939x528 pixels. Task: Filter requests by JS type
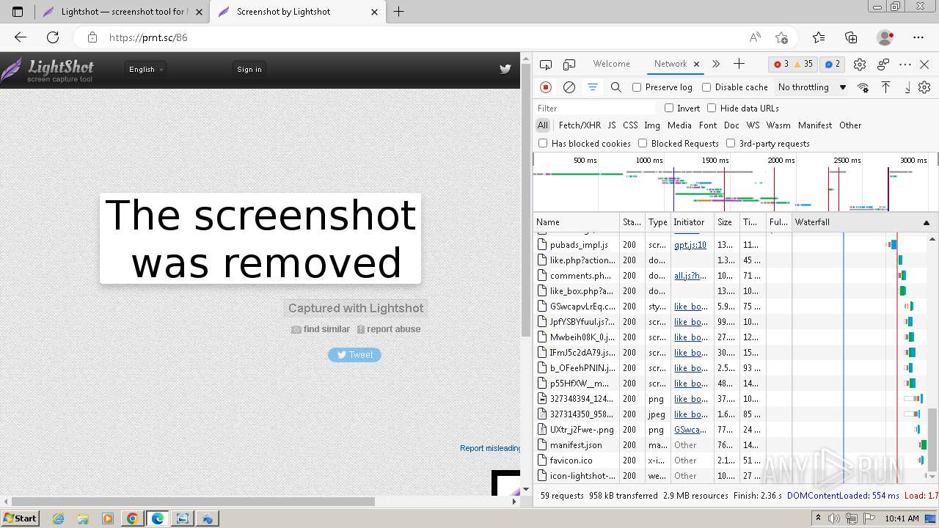(612, 125)
